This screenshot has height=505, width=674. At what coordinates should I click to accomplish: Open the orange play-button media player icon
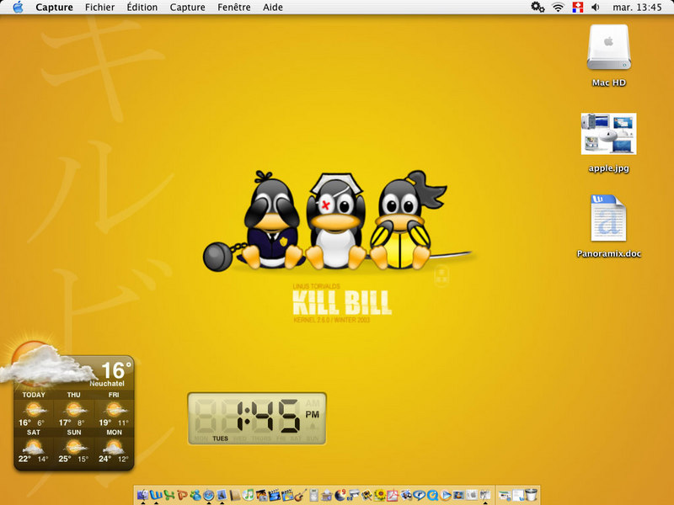pyautogui.click(x=446, y=495)
